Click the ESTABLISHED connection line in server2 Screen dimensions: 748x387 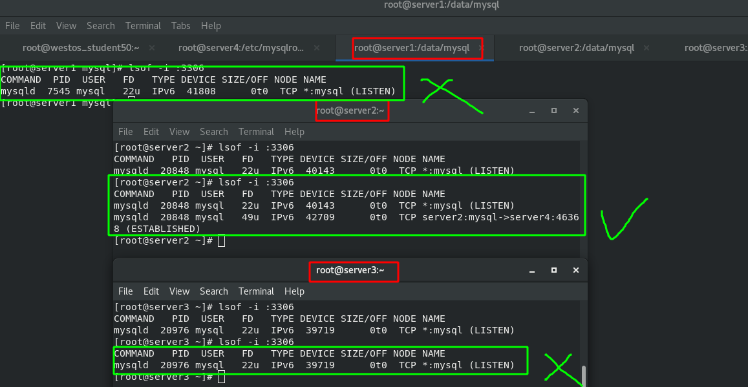[x=347, y=223]
